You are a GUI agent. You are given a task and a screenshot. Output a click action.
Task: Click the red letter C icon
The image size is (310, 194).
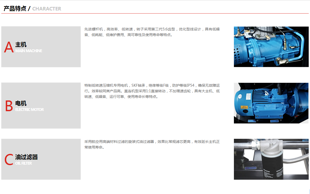tap(9, 159)
